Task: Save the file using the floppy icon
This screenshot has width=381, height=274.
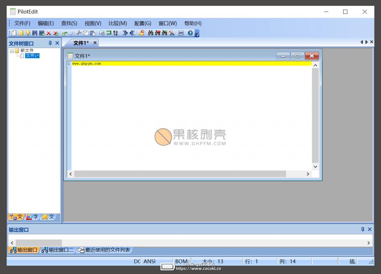Action: tap(35, 33)
